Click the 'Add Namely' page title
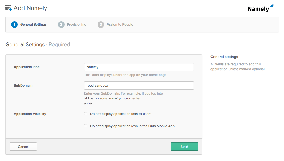The width and height of the screenshot is (284, 161). 30,8
